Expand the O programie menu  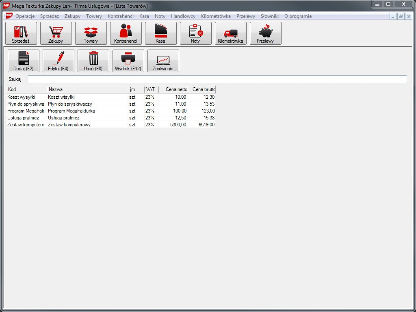(298, 16)
